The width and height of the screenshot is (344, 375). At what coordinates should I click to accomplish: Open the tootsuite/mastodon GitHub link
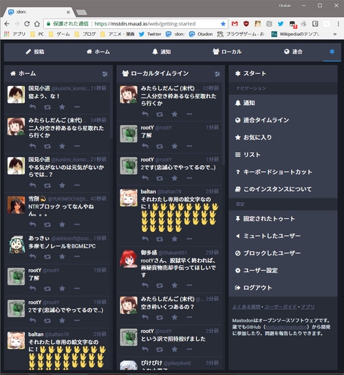(x=286, y=327)
